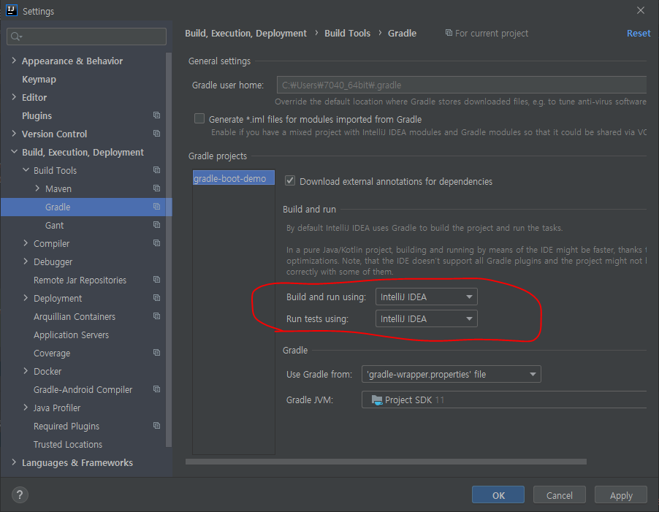Click the Reset link

click(x=639, y=33)
